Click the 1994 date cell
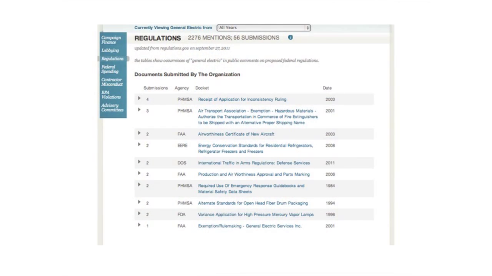 point(330,203)
